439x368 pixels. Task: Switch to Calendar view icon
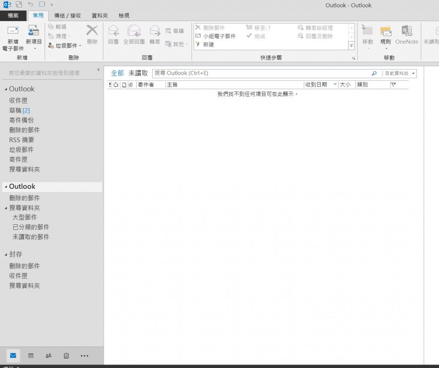click(31, 356)
